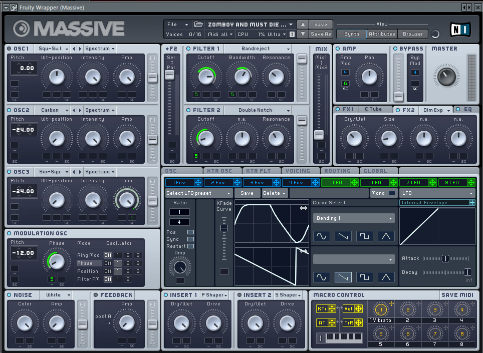This screenshot has height=353, width=483.
Task: Click the NI logo
Action: tap(460, 30)
